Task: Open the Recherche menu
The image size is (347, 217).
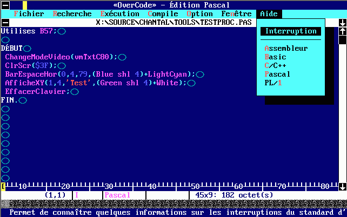Action: tap(72, 14)
